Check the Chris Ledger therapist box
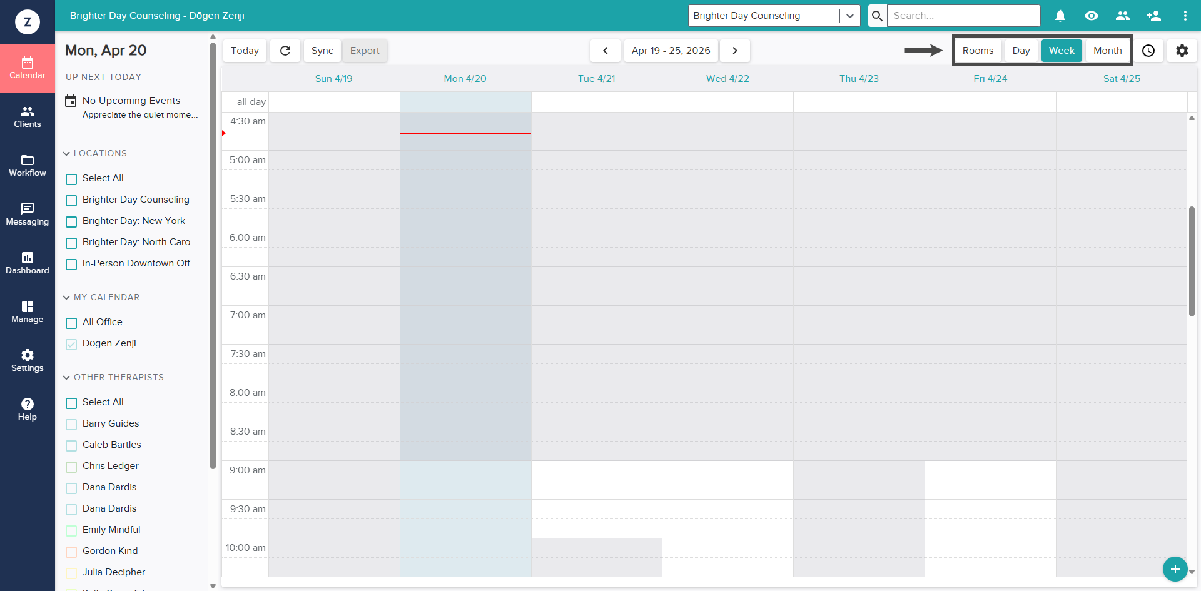The image size is (1201, 591). (71, 467)
